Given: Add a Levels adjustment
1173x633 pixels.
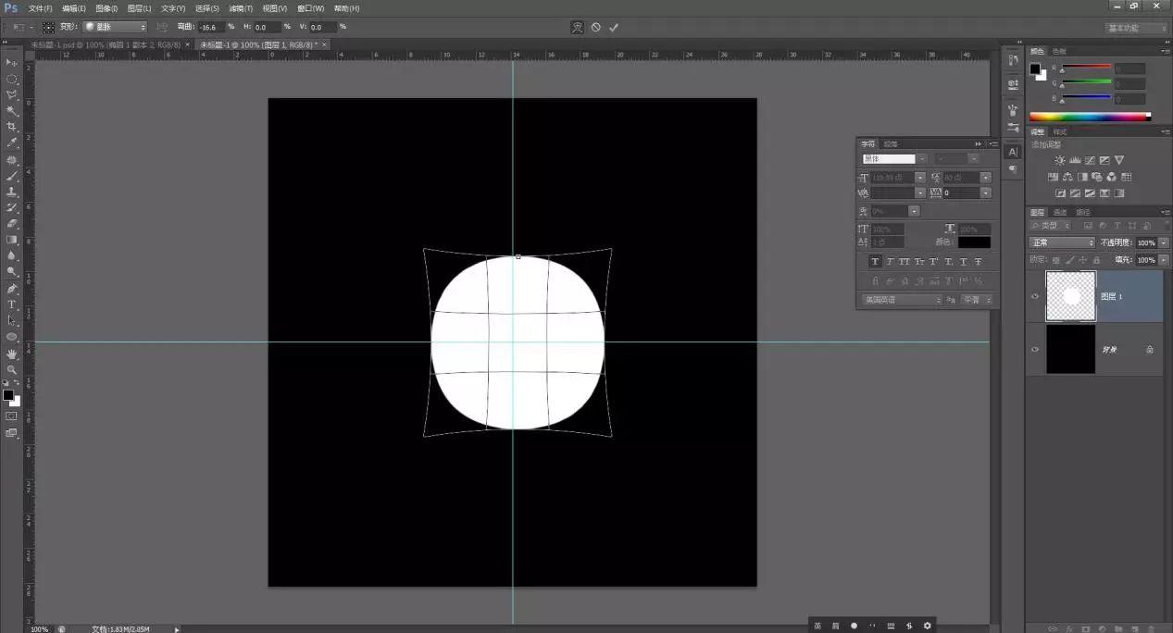Looking at the screenshot, I should pos(1075,160).
